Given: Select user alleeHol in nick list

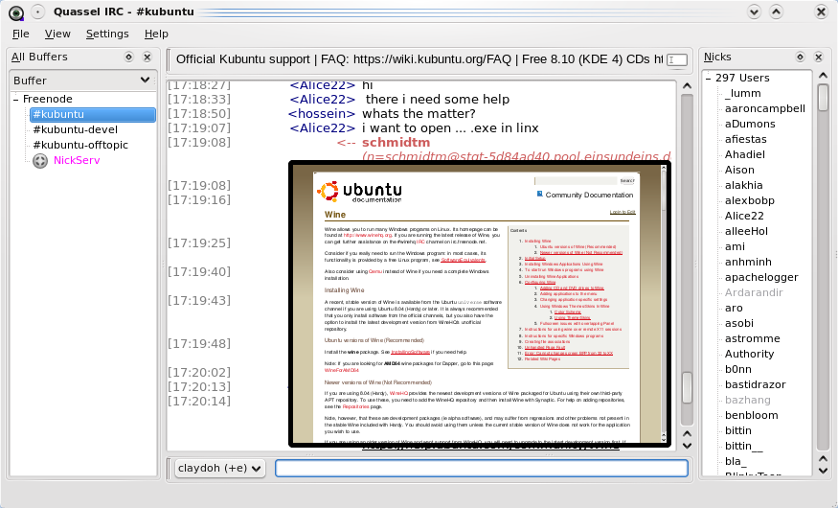Looking at the screenshot, I should 746,232.
